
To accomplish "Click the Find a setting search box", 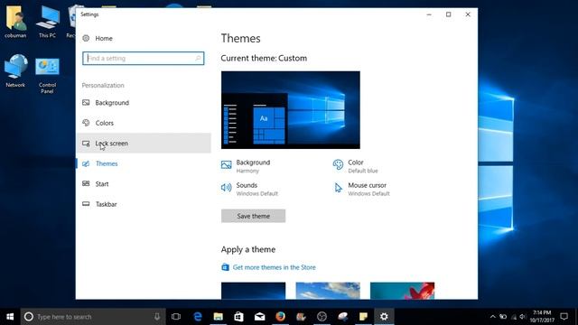I will (143, 58).
